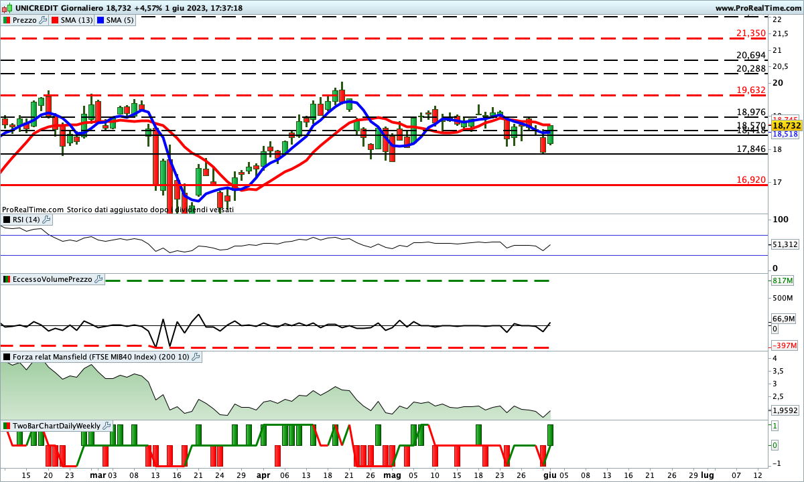The image size is (804, 482).
Task: Open the TwoBarChartDailyWeekly settings wrench
Action: click(x=107, y=426)
